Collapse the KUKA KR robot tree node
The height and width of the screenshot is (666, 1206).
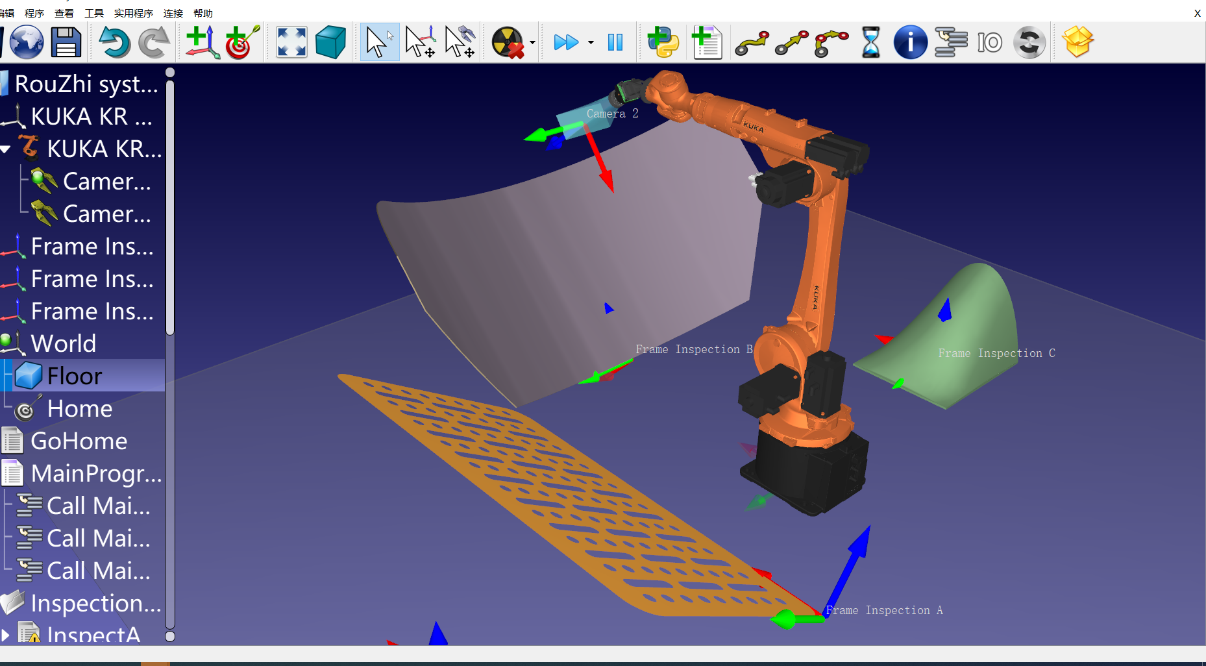pos(6,149)
